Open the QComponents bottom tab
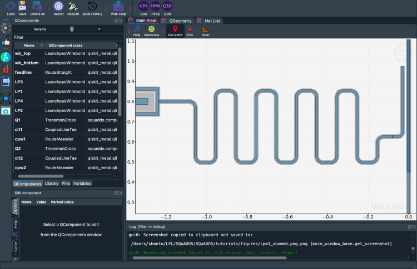 pyautogui.click(x=28, y=184)
